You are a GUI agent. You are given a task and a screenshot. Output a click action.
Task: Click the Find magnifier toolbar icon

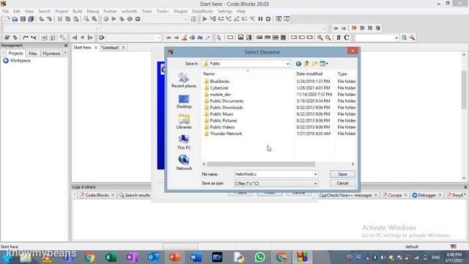[86, 19]
